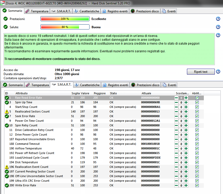Click green check icon on Write Error Rate row
Image resolution: width=223 pixels, height=194 pixels.
[7, 186]
